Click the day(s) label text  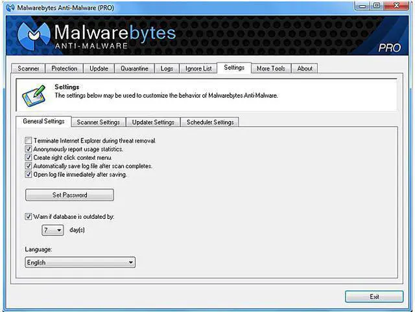[x=77, y=230]
